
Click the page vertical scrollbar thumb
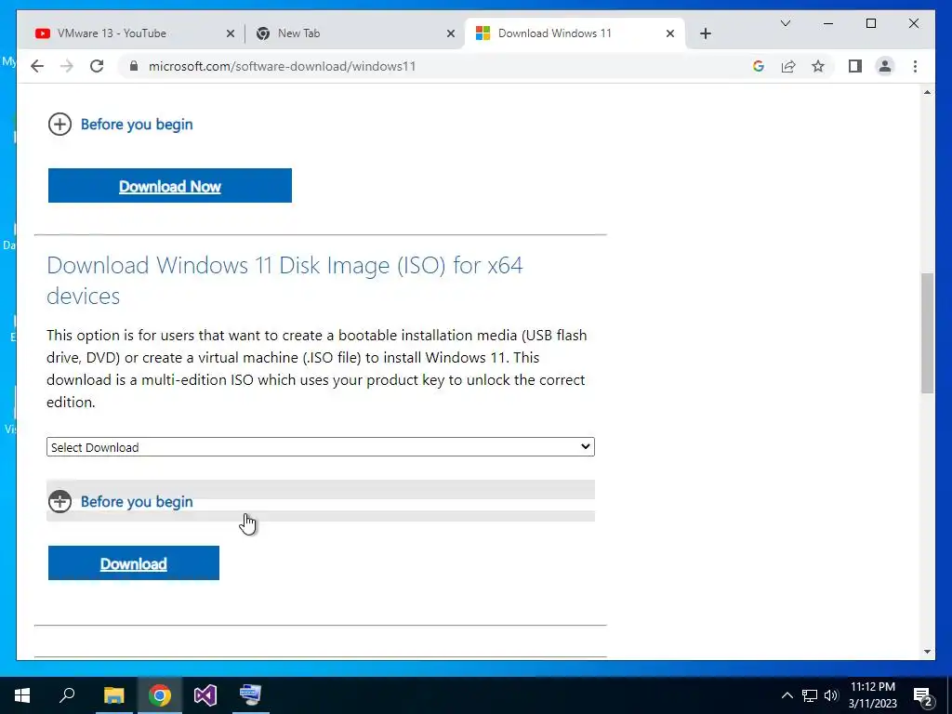[927, 333]
